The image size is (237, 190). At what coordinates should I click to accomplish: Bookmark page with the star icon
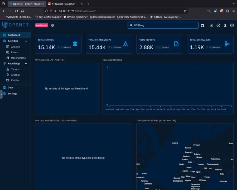185,11
